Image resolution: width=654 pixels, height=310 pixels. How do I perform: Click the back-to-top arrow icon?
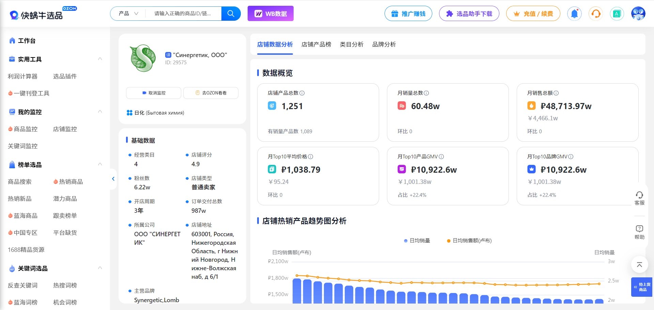point(639,265)
